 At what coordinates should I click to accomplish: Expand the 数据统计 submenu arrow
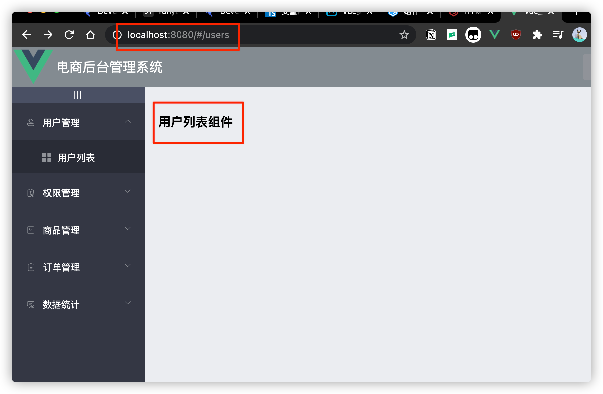[x=128, y=303]
